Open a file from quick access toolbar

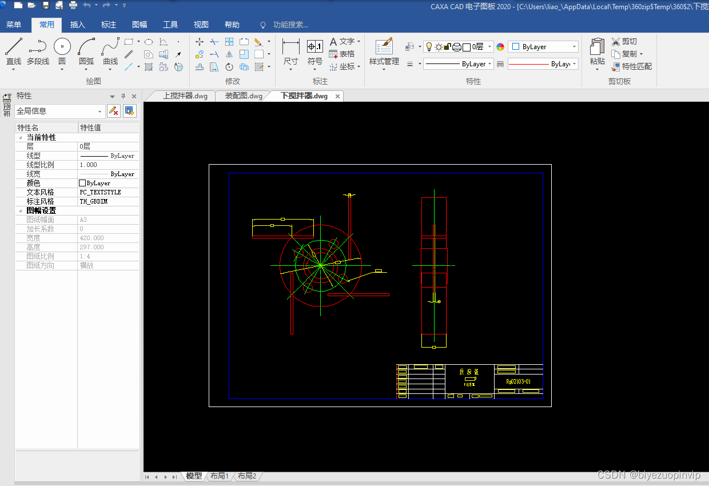[x=31, y=5]
